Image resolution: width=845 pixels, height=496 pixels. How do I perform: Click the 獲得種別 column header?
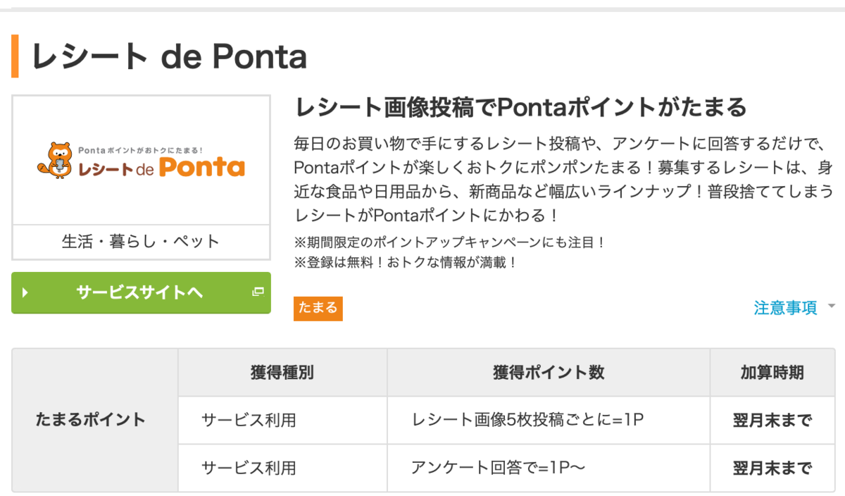pos(282,373)
